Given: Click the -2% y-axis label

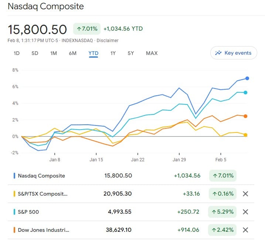Looking at the screenshot, I should (x=14, y=153).
